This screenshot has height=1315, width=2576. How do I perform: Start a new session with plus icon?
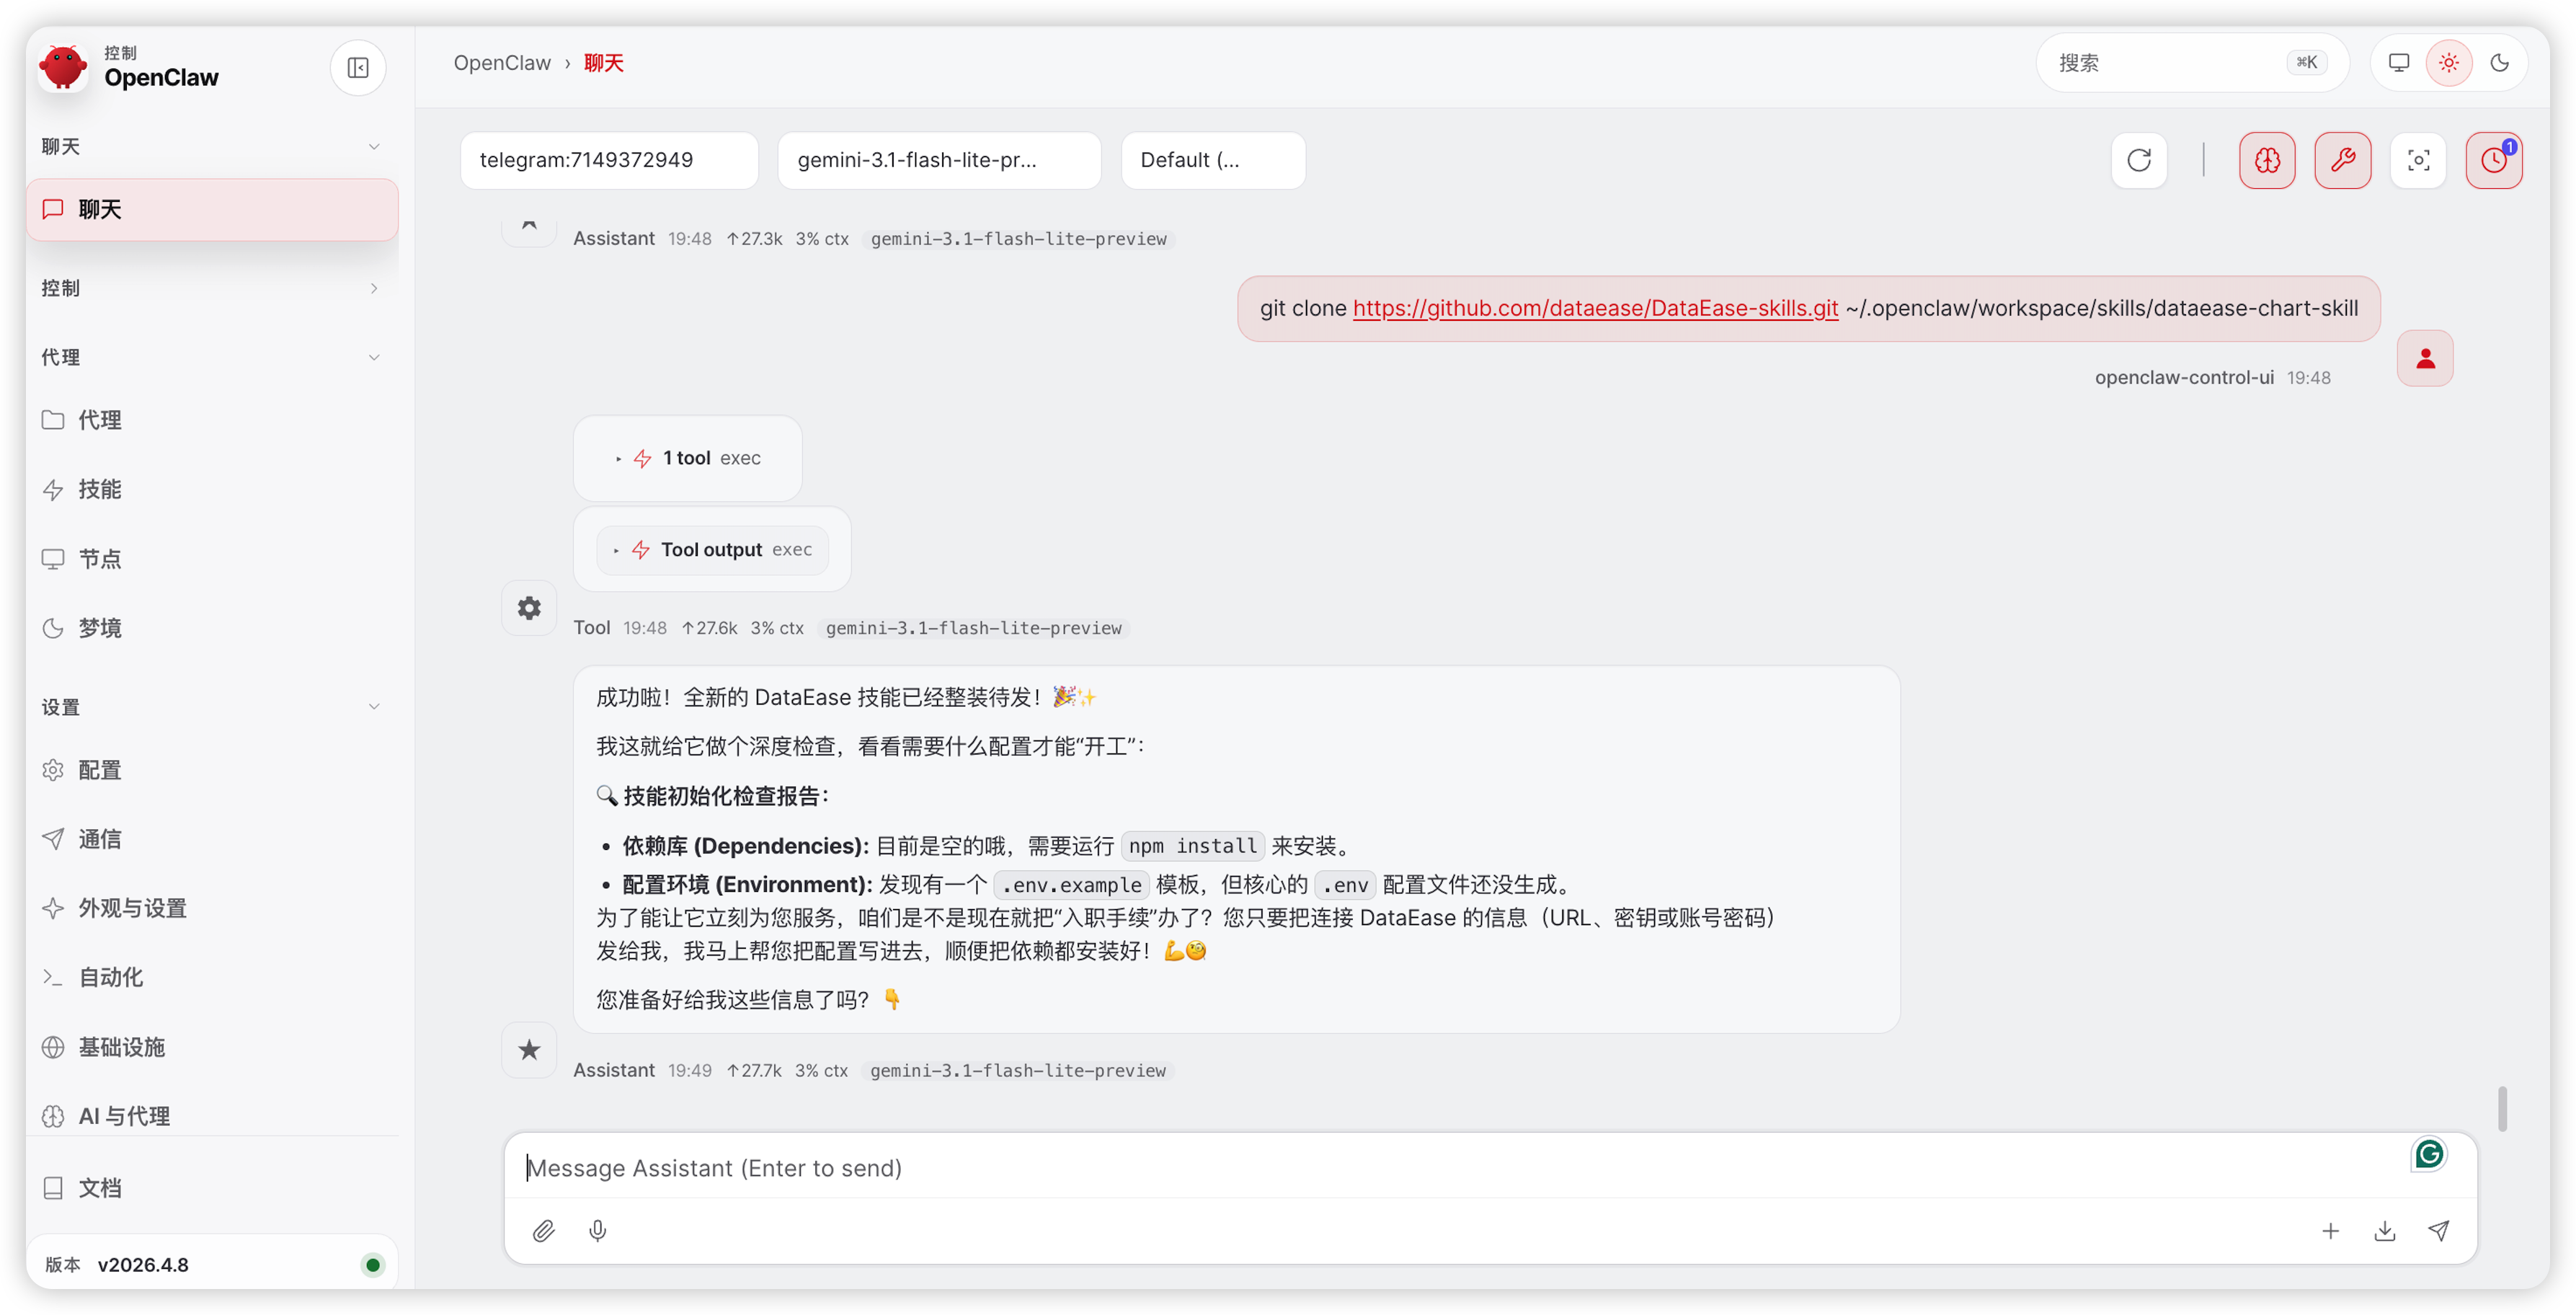[2330, 1231]
